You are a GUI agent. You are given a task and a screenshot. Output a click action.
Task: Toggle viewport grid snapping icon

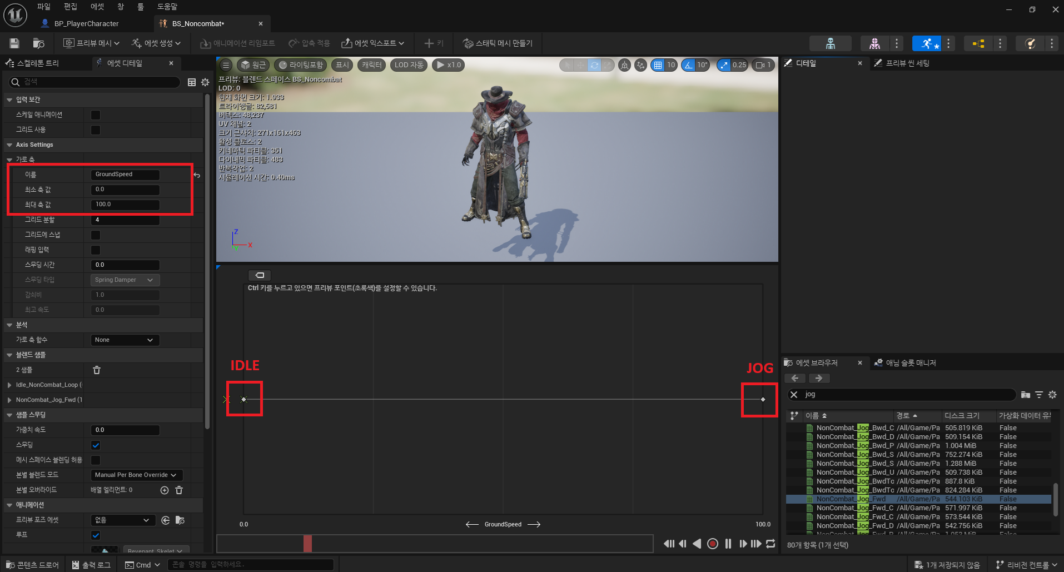tap(658, 65)
